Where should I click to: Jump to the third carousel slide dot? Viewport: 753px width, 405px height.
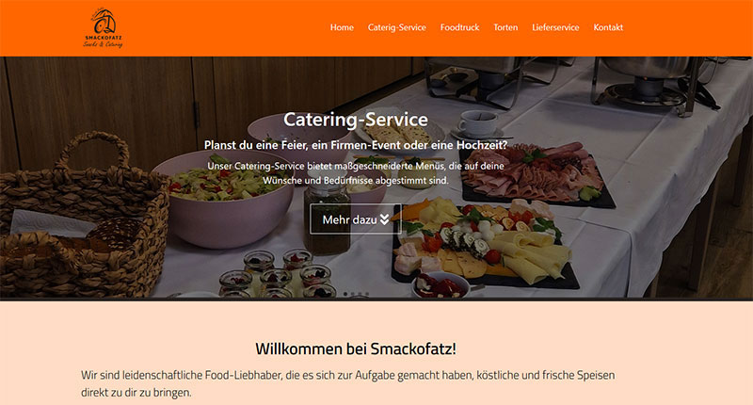pyautogui.click(x=360, y=294)
